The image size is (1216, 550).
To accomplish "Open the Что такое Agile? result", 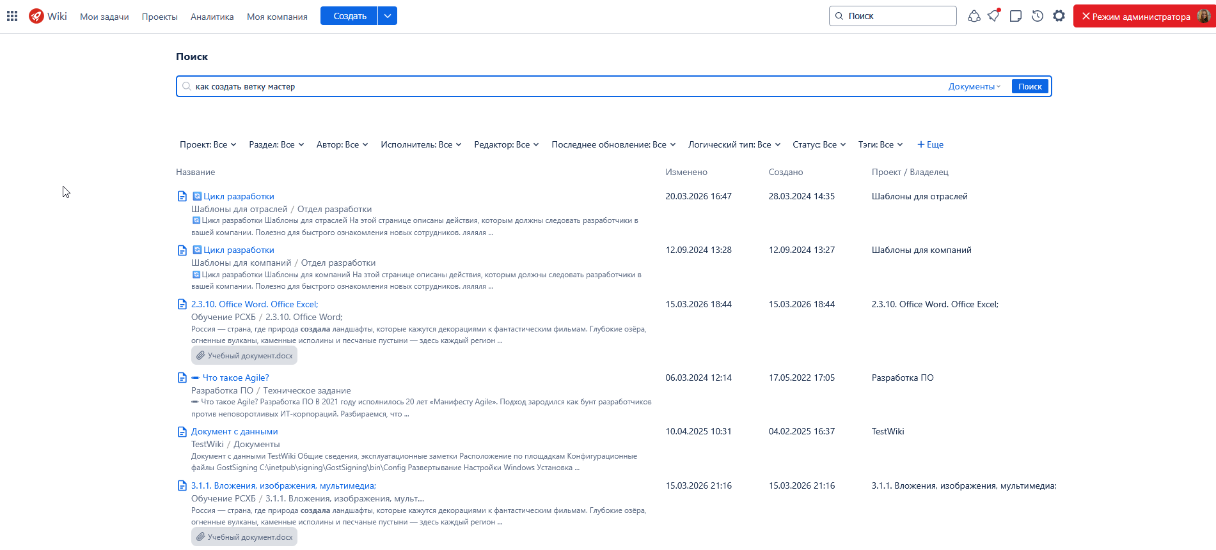I will pos(235,378).
